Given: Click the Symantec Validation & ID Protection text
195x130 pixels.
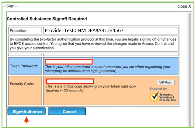Looking at the screenshot, I should (168, 97).
